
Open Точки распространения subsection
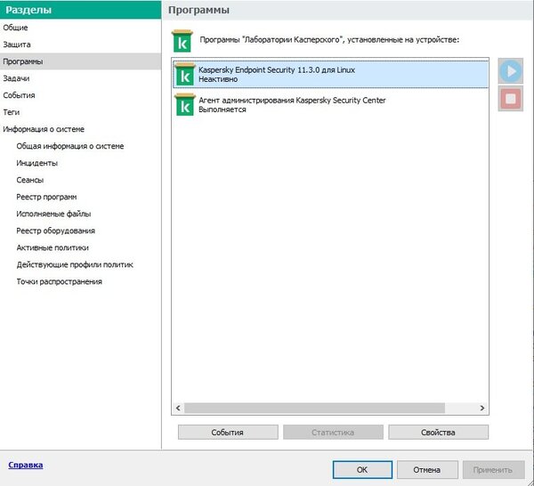(60, 281)
